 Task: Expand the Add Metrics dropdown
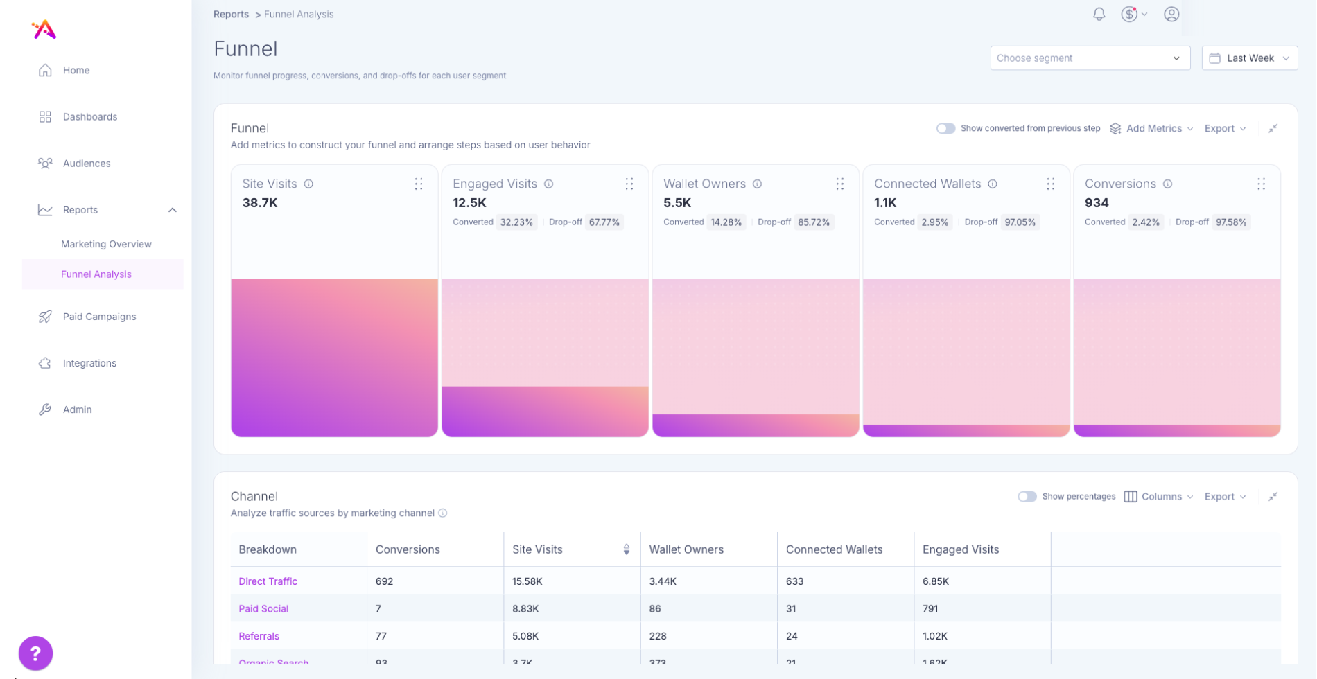tap(1152, 129)
